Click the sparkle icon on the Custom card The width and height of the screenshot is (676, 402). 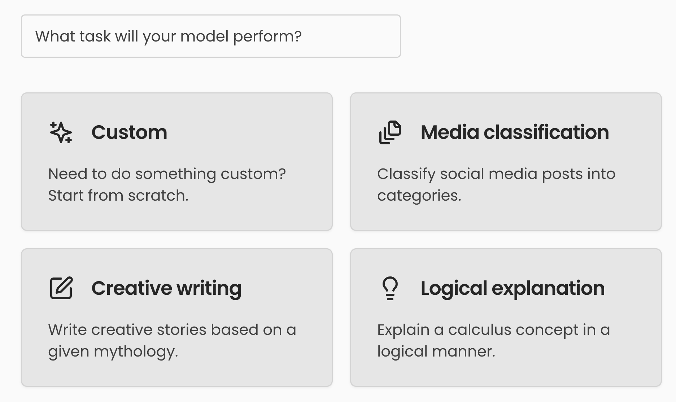coord(61,132)
